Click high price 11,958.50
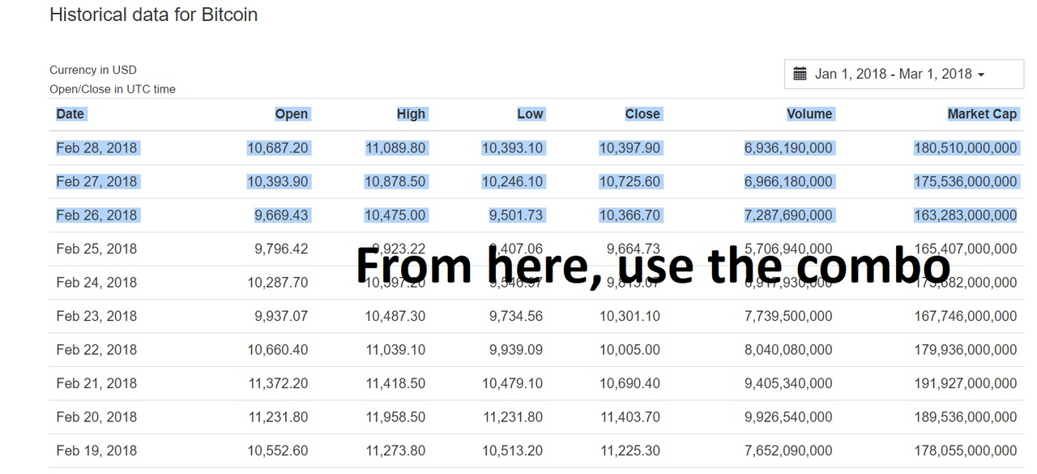The image size is (1037, 474). [395, 417]
